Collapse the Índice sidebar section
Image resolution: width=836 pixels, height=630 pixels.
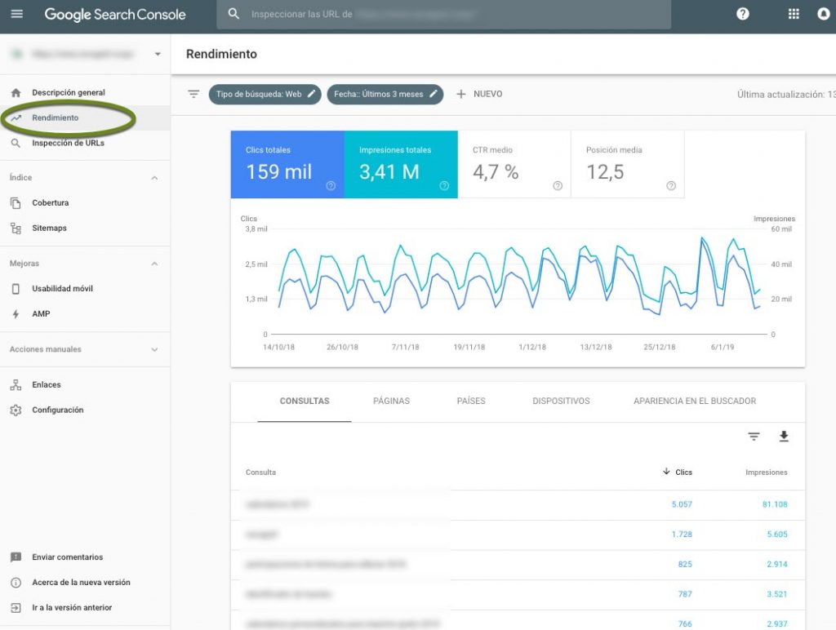click(x=154, y=178)
